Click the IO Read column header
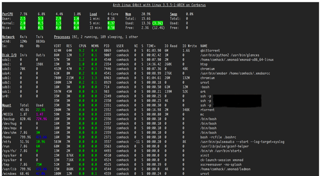The image size is (321, 176). [x=171, y=46]
